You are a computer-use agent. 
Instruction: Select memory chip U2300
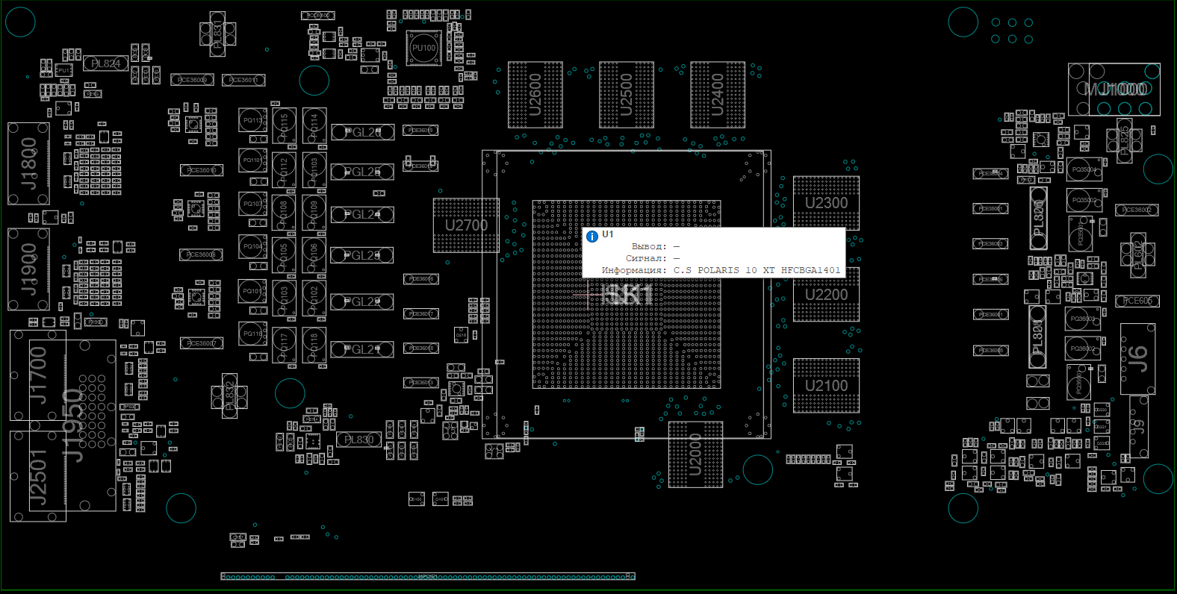coord(826,203)
